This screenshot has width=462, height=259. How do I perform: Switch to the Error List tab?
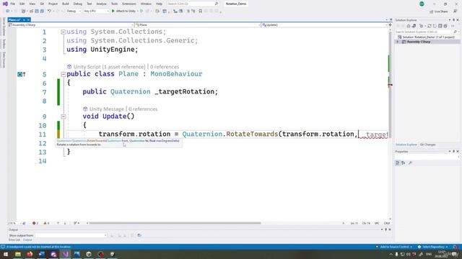[14, 240]
